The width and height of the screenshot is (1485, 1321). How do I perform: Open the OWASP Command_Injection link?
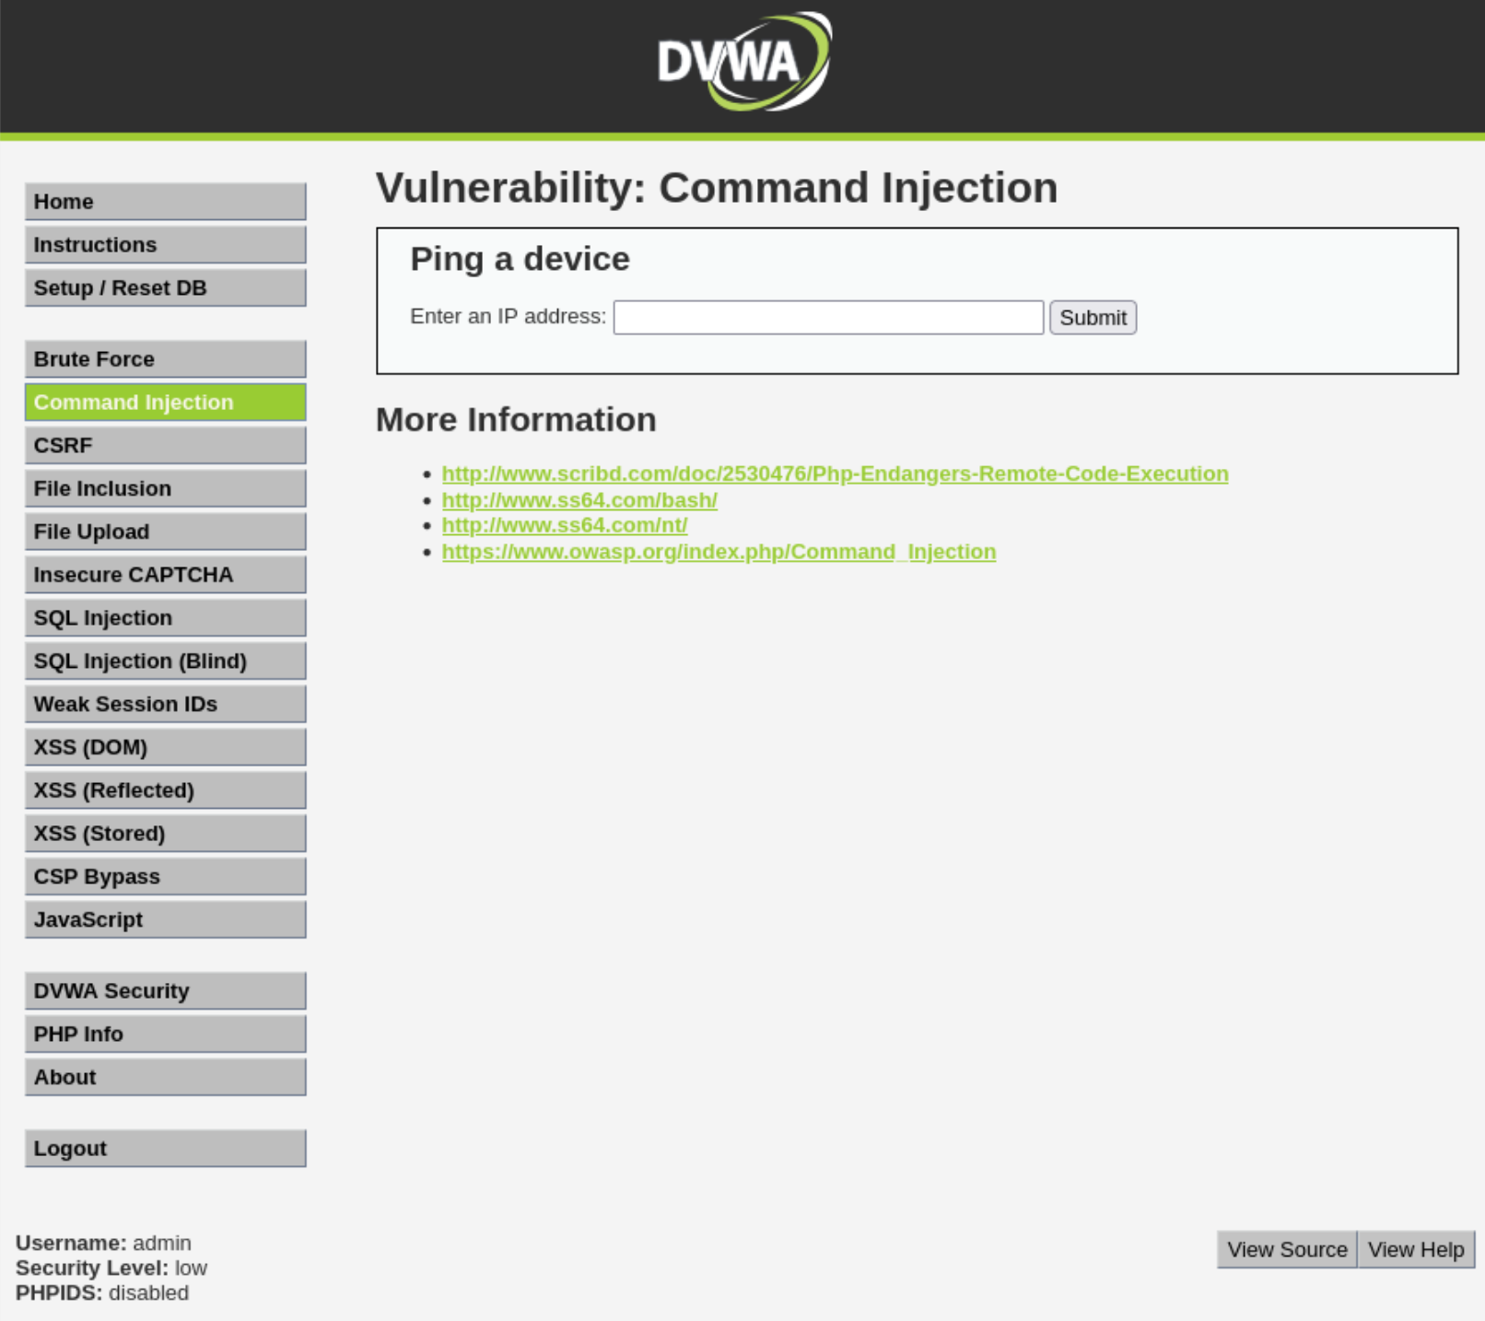pos(719,552)
